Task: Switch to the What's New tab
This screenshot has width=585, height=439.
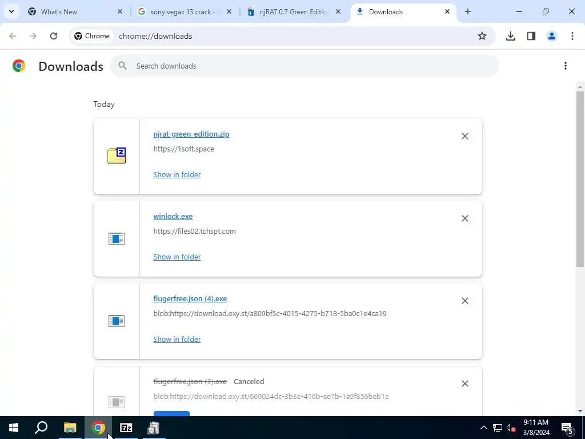Action: (74, 12)
